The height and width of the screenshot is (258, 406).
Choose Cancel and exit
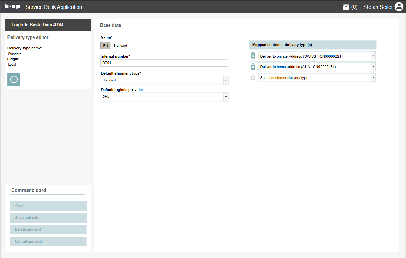click(48, 241)
